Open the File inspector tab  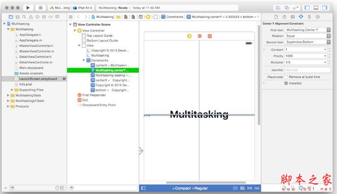pyautogui.click(x=276, y=17)
